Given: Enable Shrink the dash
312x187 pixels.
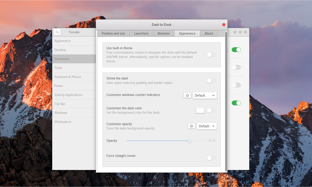Looking at the screenshot, I should [211, 81].
